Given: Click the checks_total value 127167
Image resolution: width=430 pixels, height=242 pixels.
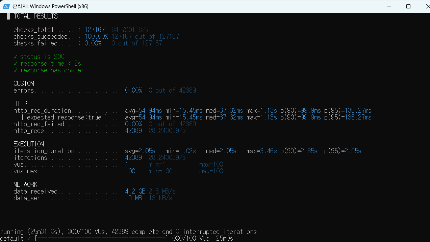Looking at the screenshot, I should point(95,30).
